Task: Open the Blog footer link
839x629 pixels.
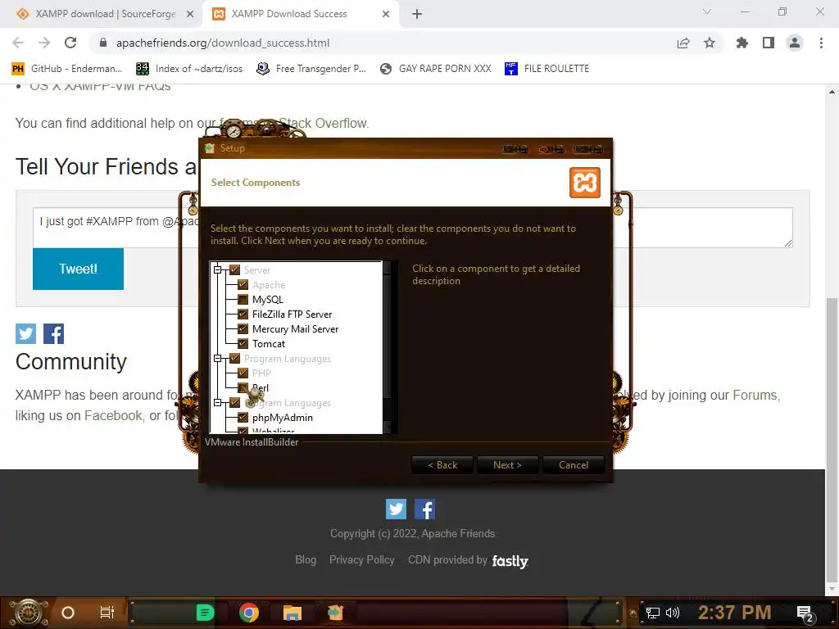Action: pos(306,559)
